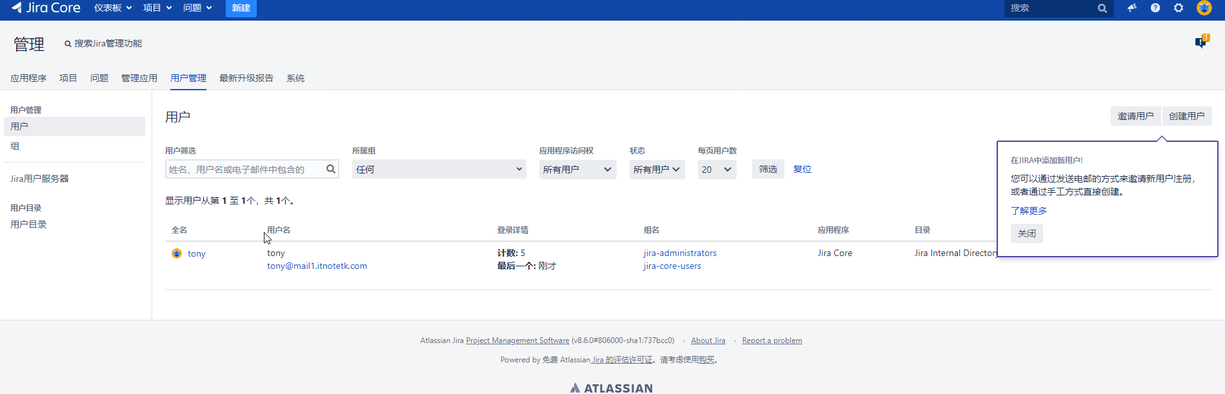This screenshot has width=1225, height=394.
Task: Expand the 状态 dropdown
Action: (x=657, y=169)
